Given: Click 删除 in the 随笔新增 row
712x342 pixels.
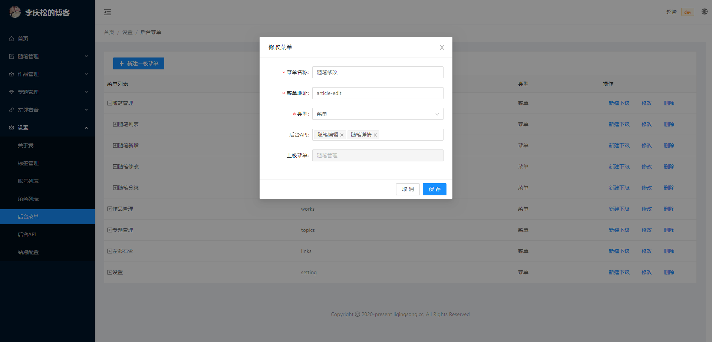Looking at the screenshot, I should (669, 145).
